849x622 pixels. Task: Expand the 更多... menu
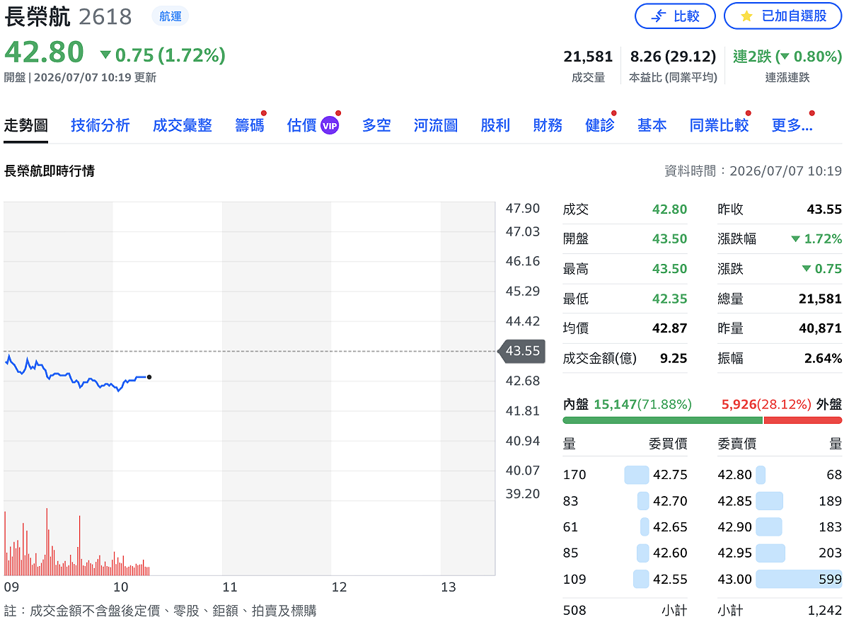[x=792, y=125]
